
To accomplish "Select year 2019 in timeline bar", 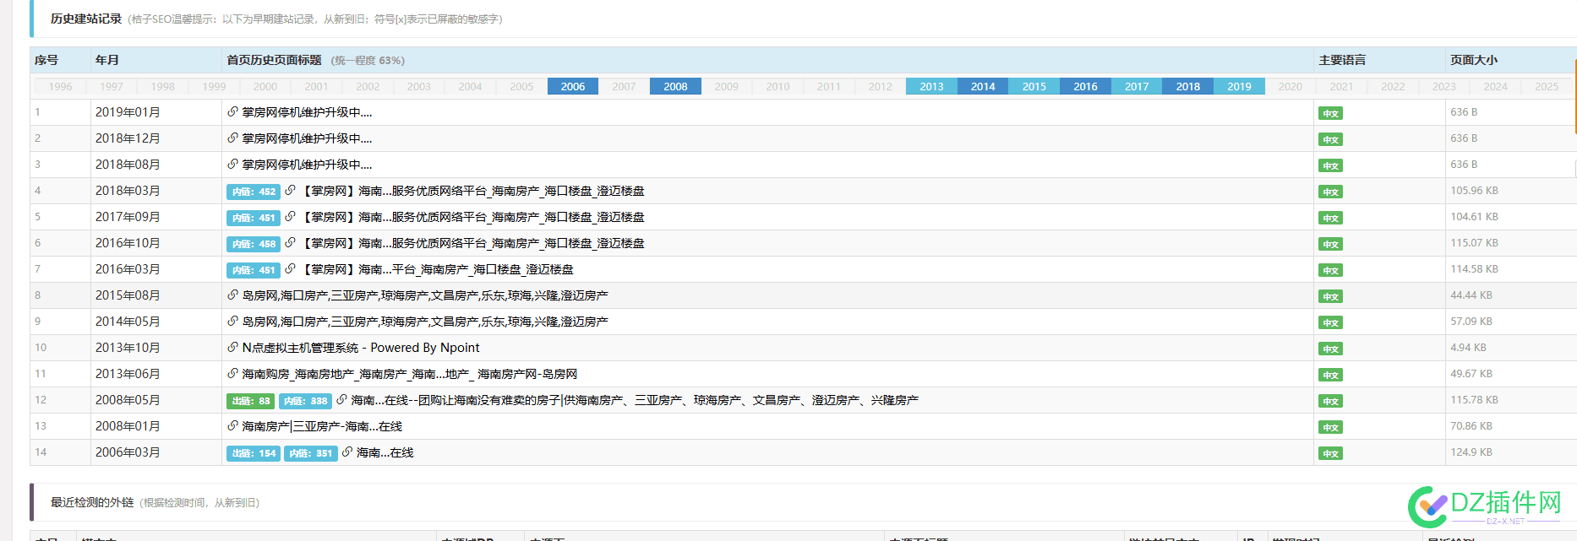I will click(1239, 86).
